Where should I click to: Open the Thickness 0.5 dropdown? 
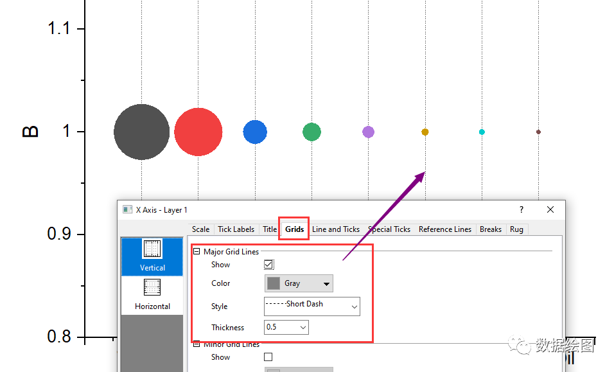286,328
